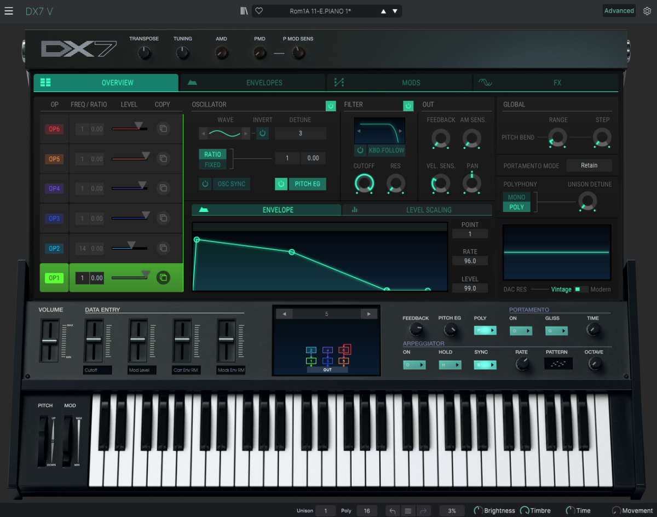Select RATIO frequency mode
657x517 pixels.
[212, 154]
